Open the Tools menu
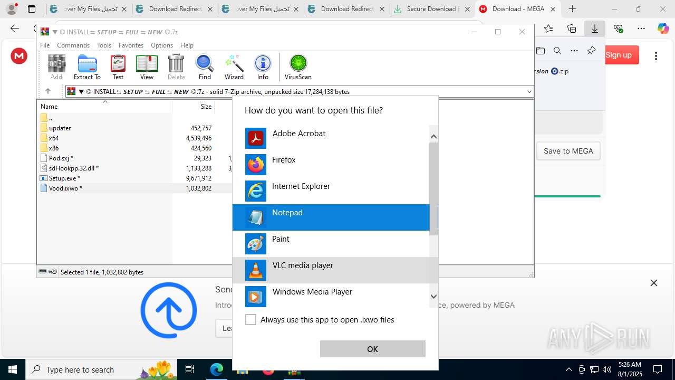The image size is (675, 380). coord(104,45)
